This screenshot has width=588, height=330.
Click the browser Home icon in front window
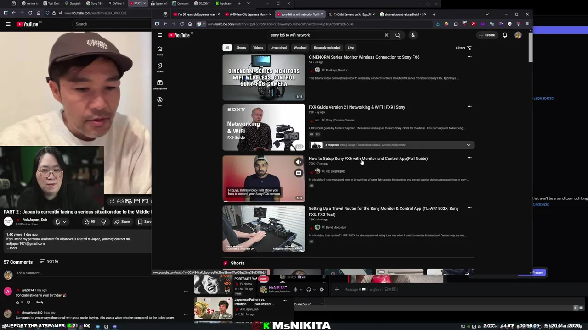pyautogui.click(x=190, y=24)
